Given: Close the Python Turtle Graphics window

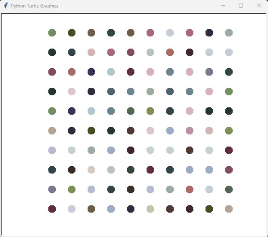Looking at the screenshot, I should [x=259, y=6].
